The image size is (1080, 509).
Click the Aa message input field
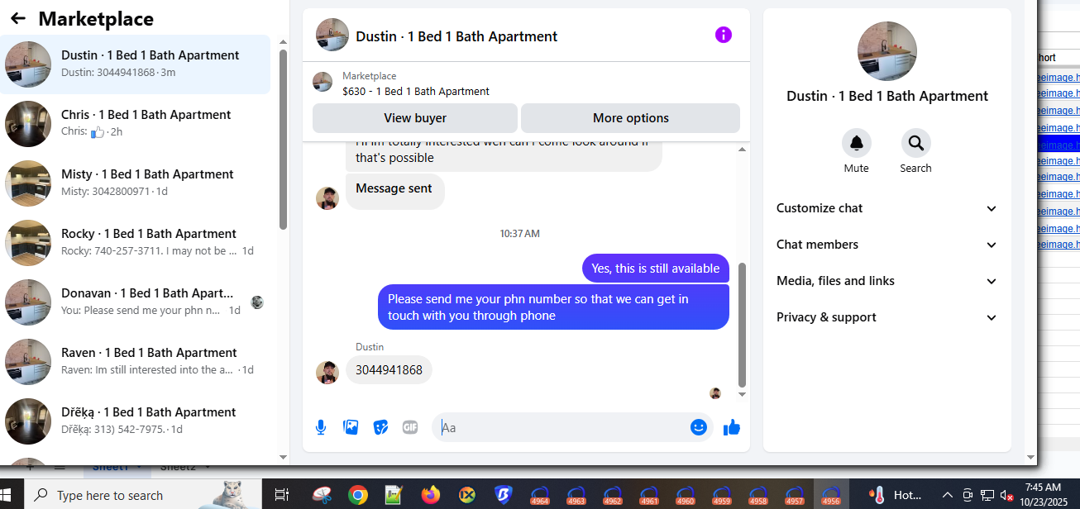coord(562,427)
